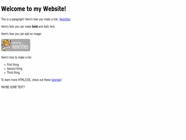Image resolution: width=186 pixels, height=140 pixels.
Task: Click the cat mascot in the badge
Action: coord(6,45)
